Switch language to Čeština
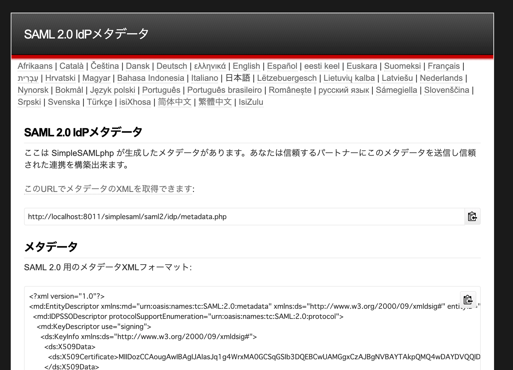 point(105,66)
